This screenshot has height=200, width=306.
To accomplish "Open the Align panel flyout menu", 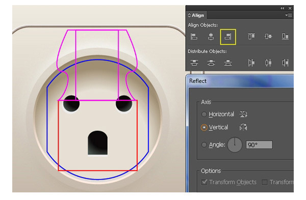I will (289, 15).
